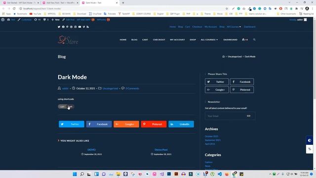Open a new Chrome tab
The height and width of the screenshot is (178, 316).
[123, 3]
